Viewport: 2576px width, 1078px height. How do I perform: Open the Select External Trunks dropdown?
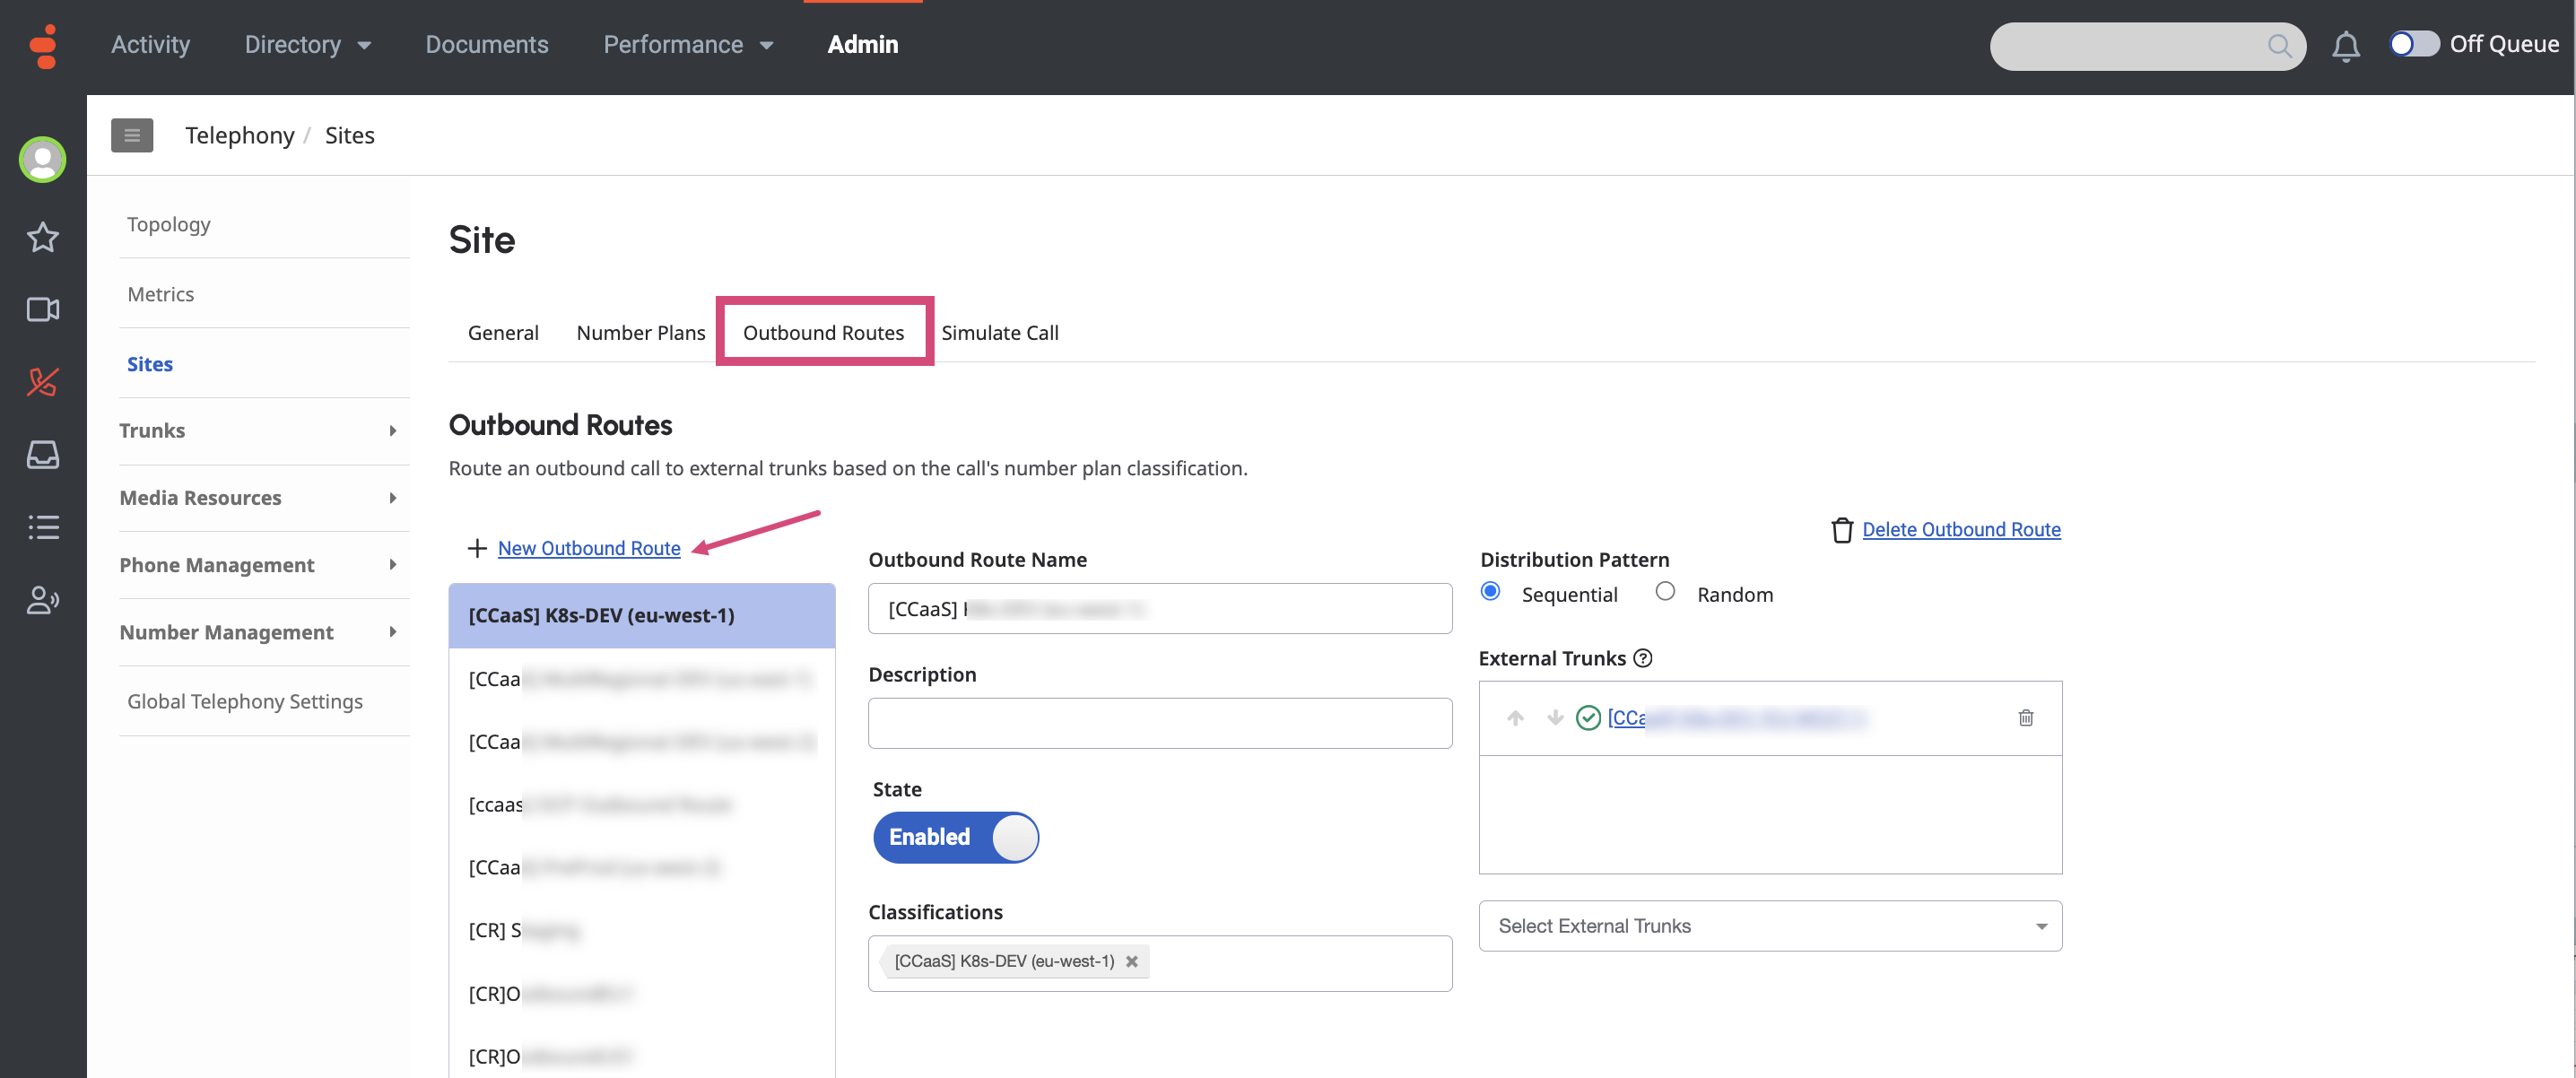click(x=1769, y=925)
